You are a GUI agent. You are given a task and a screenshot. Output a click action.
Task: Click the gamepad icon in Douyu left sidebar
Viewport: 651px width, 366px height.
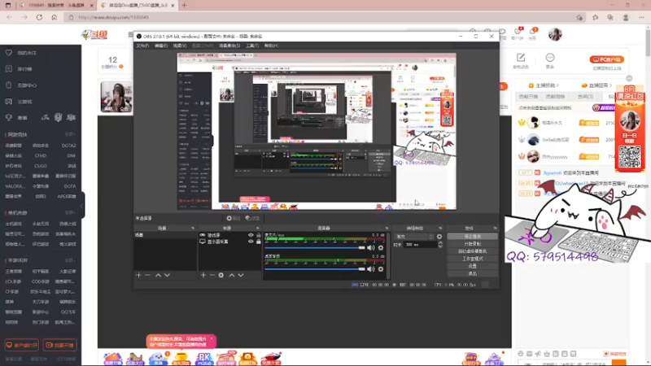pyautogui.click(x=9, y=101)
